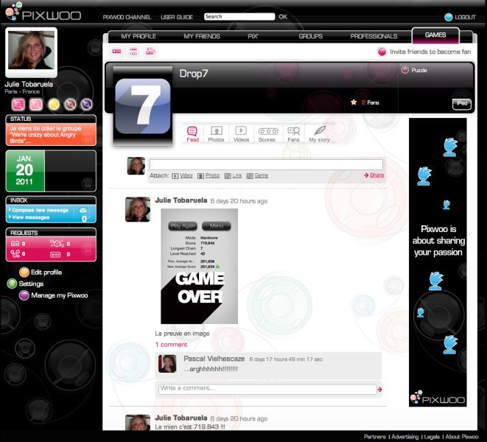Select the Games tab

435,35
